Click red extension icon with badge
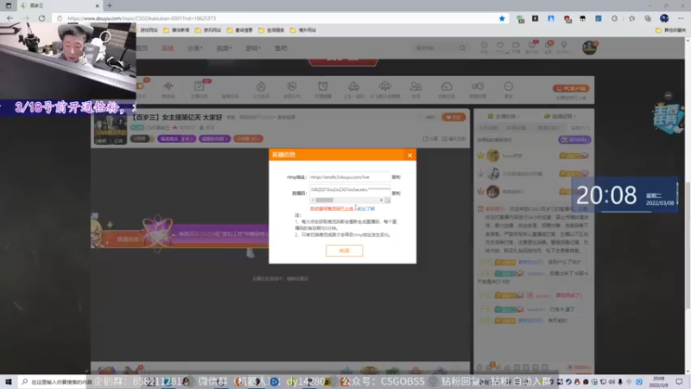 click(x=567, y=19)
